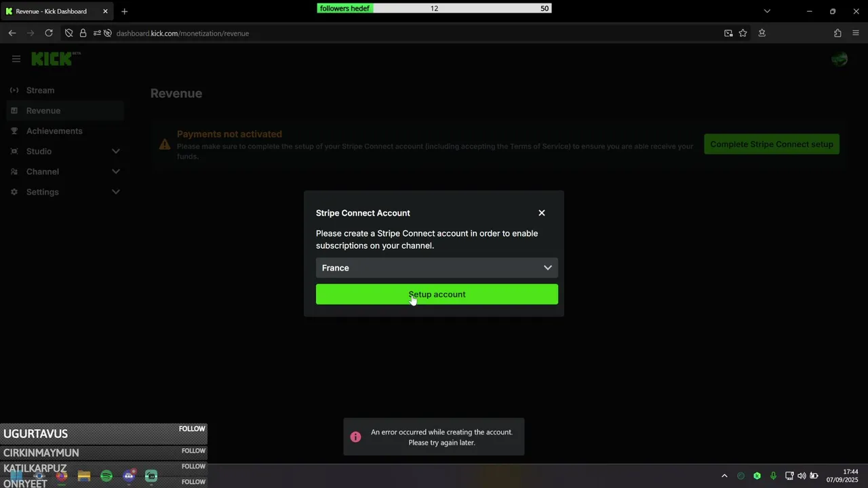
Task: Open the clock and date panel
Action: (x=842, y=476)
